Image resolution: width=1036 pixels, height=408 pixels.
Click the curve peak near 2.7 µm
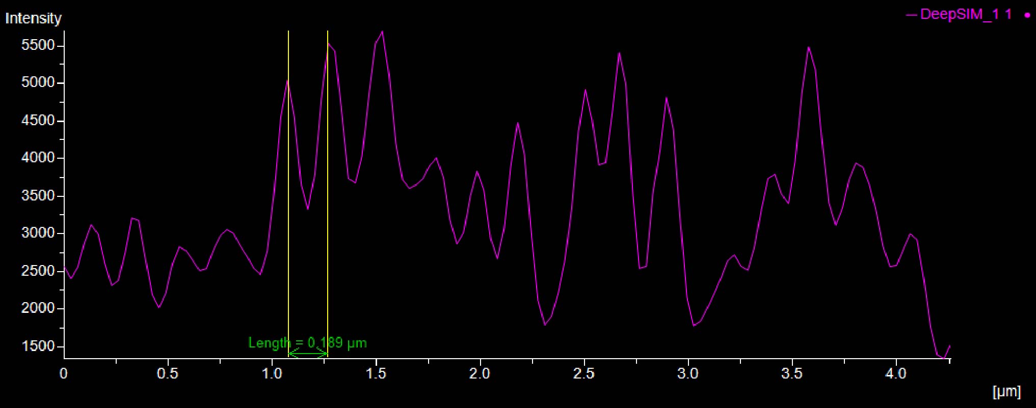(619, 53)
